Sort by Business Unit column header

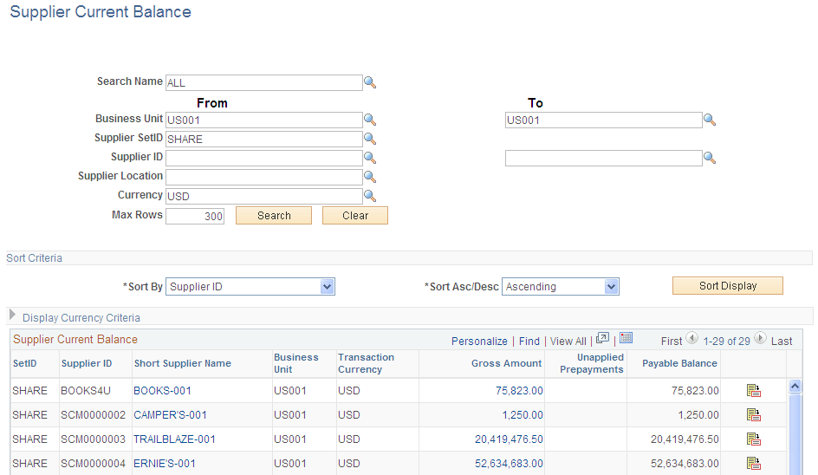(x=295, y=363)
